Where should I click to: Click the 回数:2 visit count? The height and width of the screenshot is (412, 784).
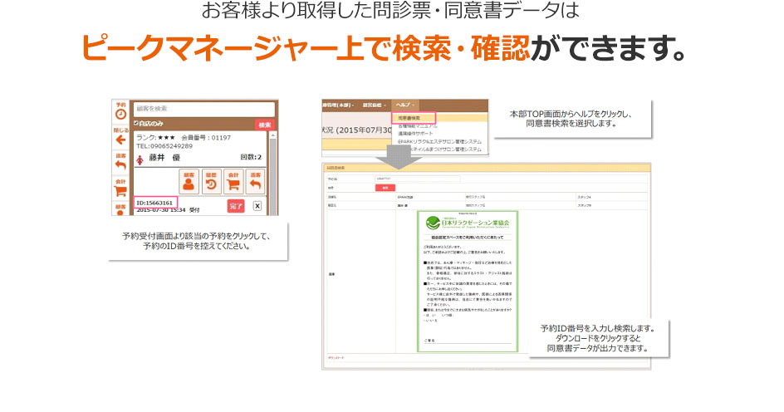tap(251, 157)
